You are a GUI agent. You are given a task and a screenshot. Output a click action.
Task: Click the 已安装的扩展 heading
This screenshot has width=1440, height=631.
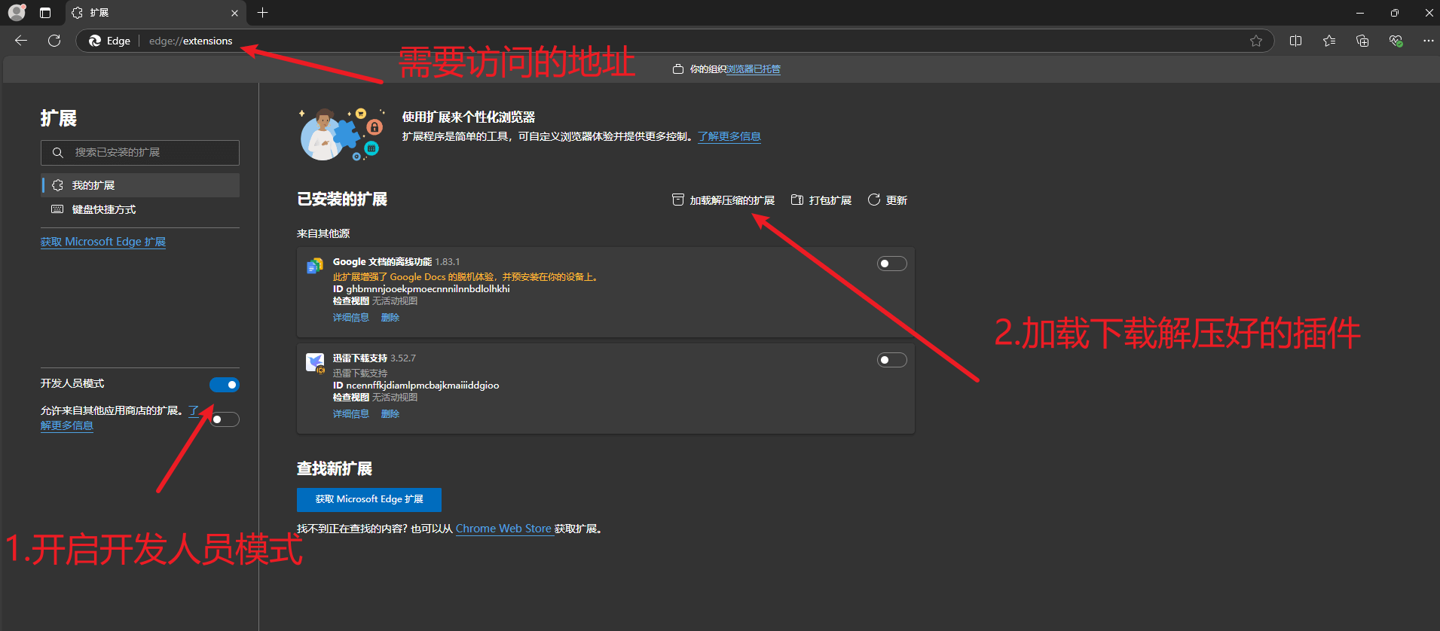click(x=342, y=199)
